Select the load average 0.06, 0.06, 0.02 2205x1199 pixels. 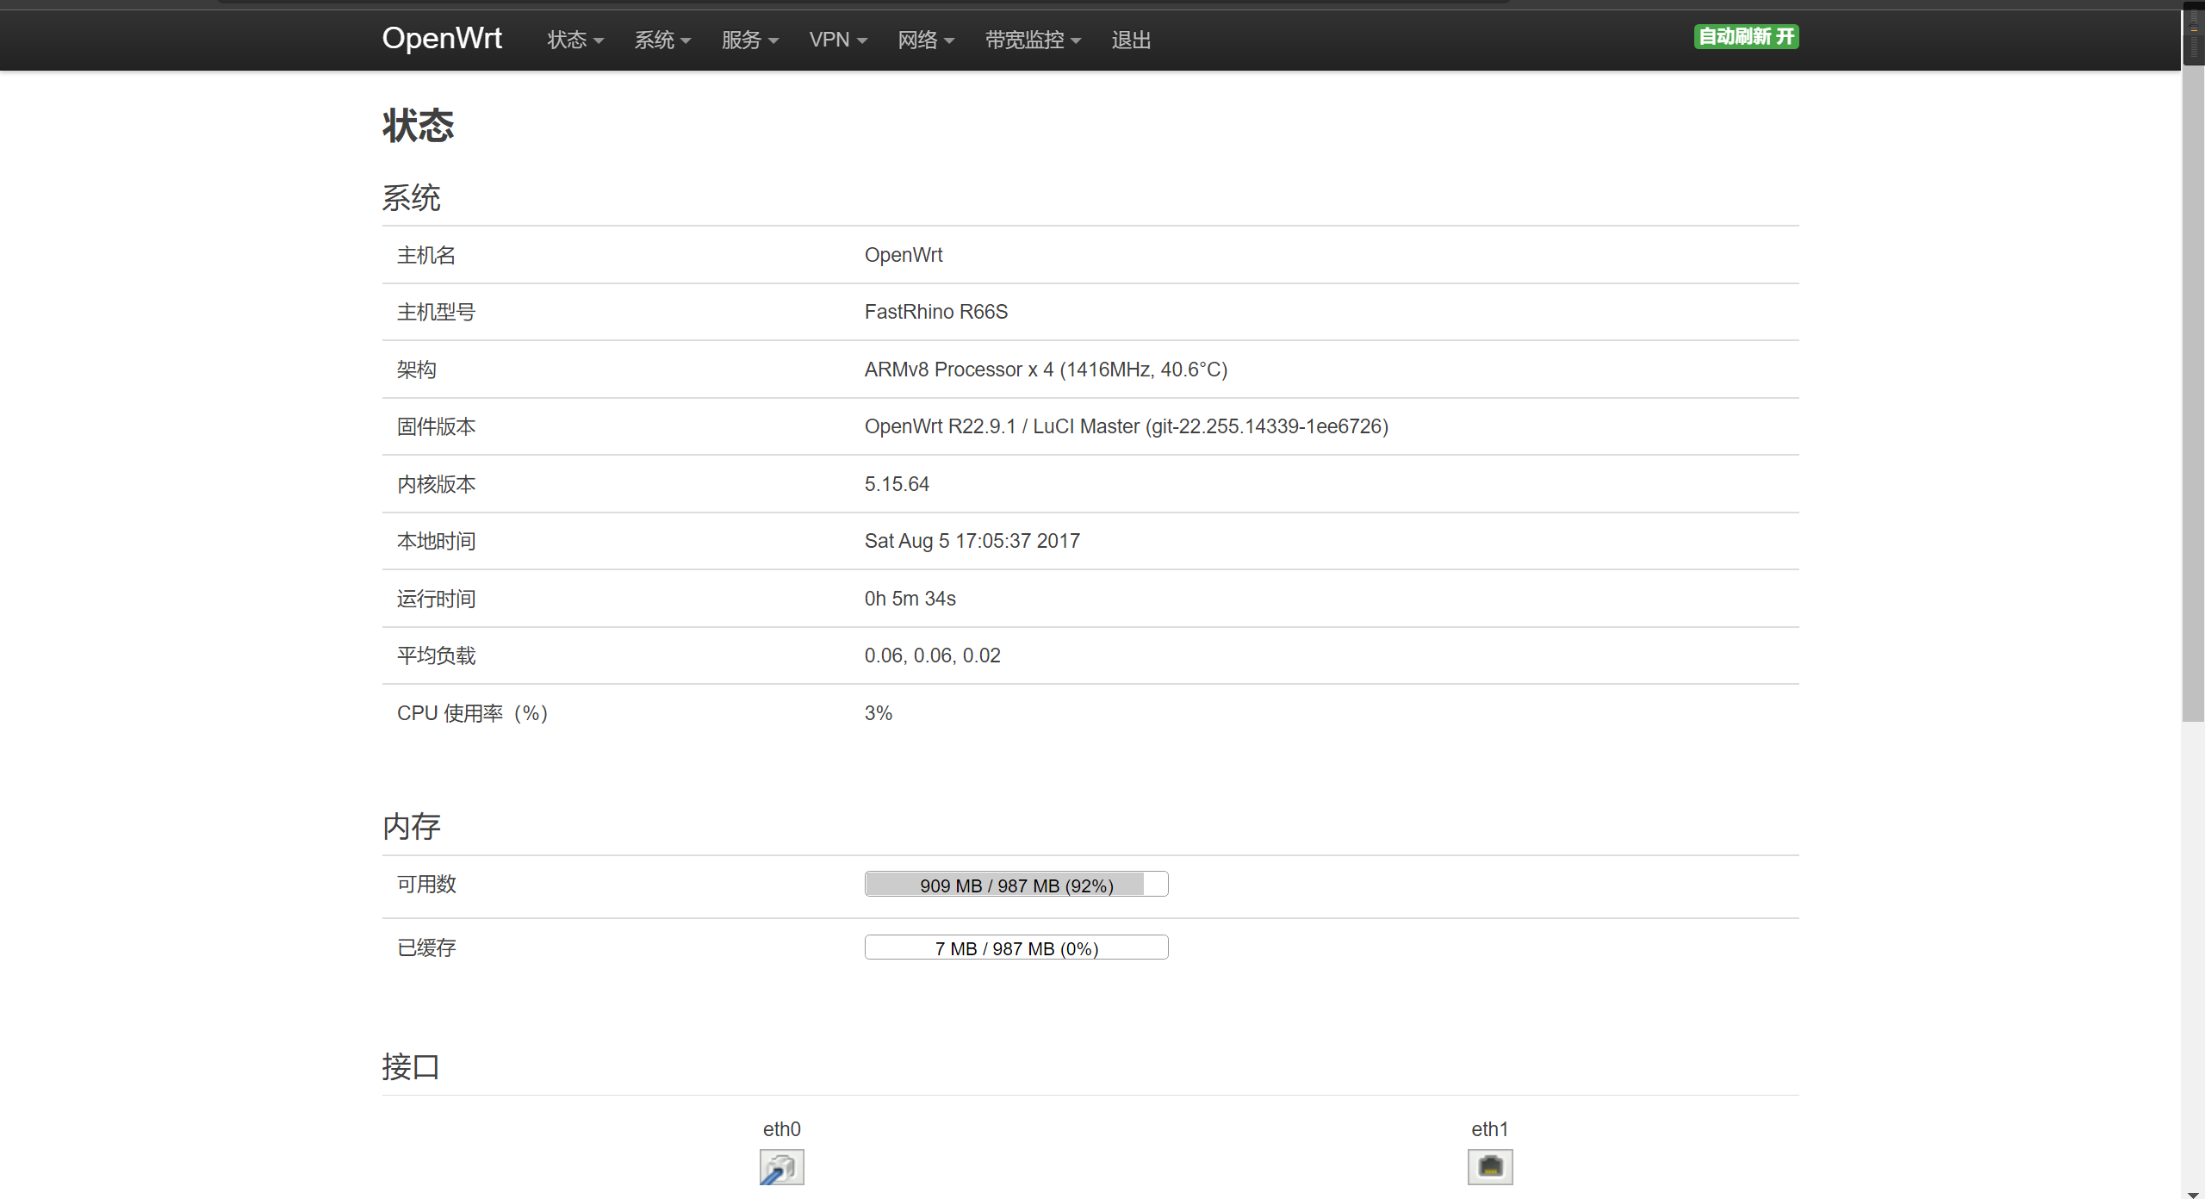pyautogui.click(x=933, y=655)
